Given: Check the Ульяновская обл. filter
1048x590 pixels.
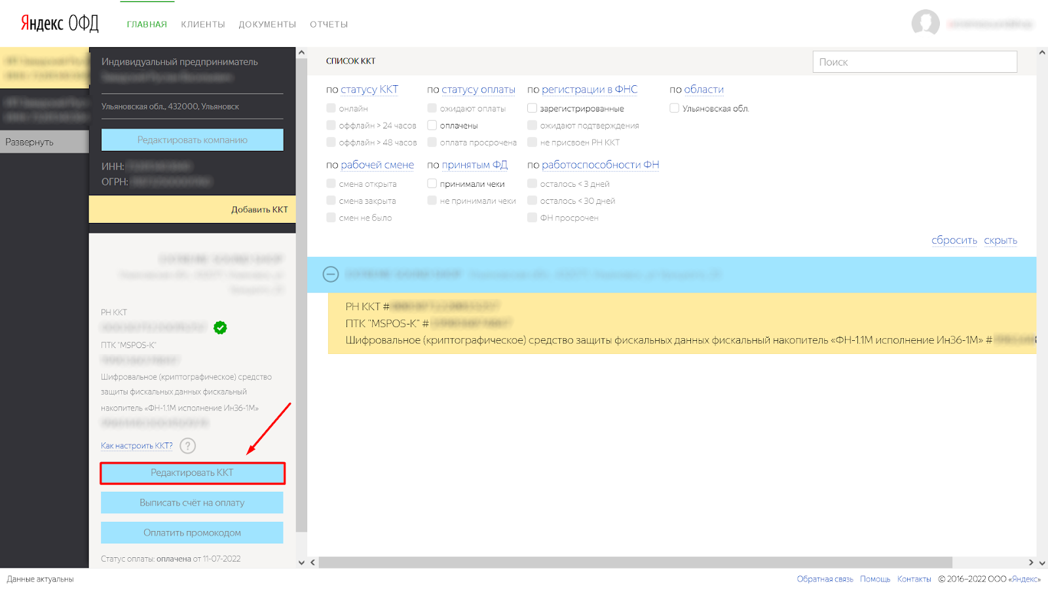Looking at the screenshot, I should [674, 108].
